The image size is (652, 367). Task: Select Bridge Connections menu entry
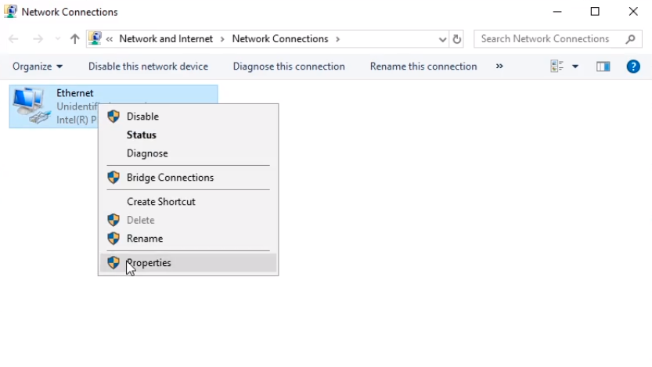170,178
